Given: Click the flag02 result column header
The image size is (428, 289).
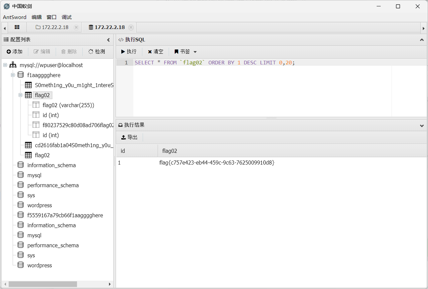Looking at the screenshot, I should click(170, 151).
